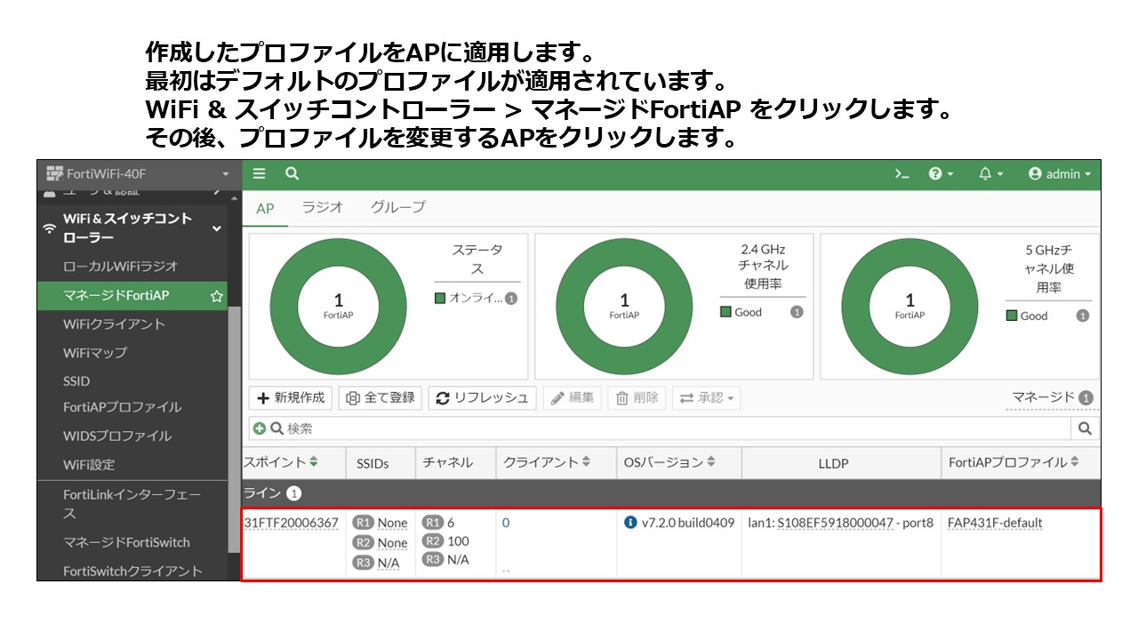Image resolution: width=1138 pixels, height=640 pixels.
Task: Click LLDP link S108EF5918000047
Action: pos(835,523)
